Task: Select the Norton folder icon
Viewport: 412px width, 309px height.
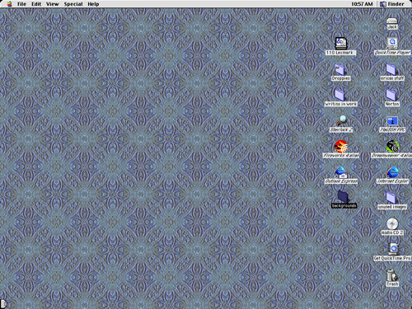Action: click(391, 95)
